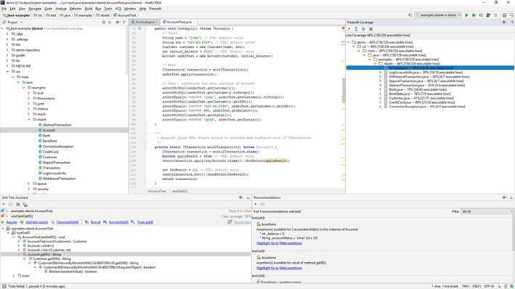
Task: Open the Parasoft menu
Action: click(155, 9)
